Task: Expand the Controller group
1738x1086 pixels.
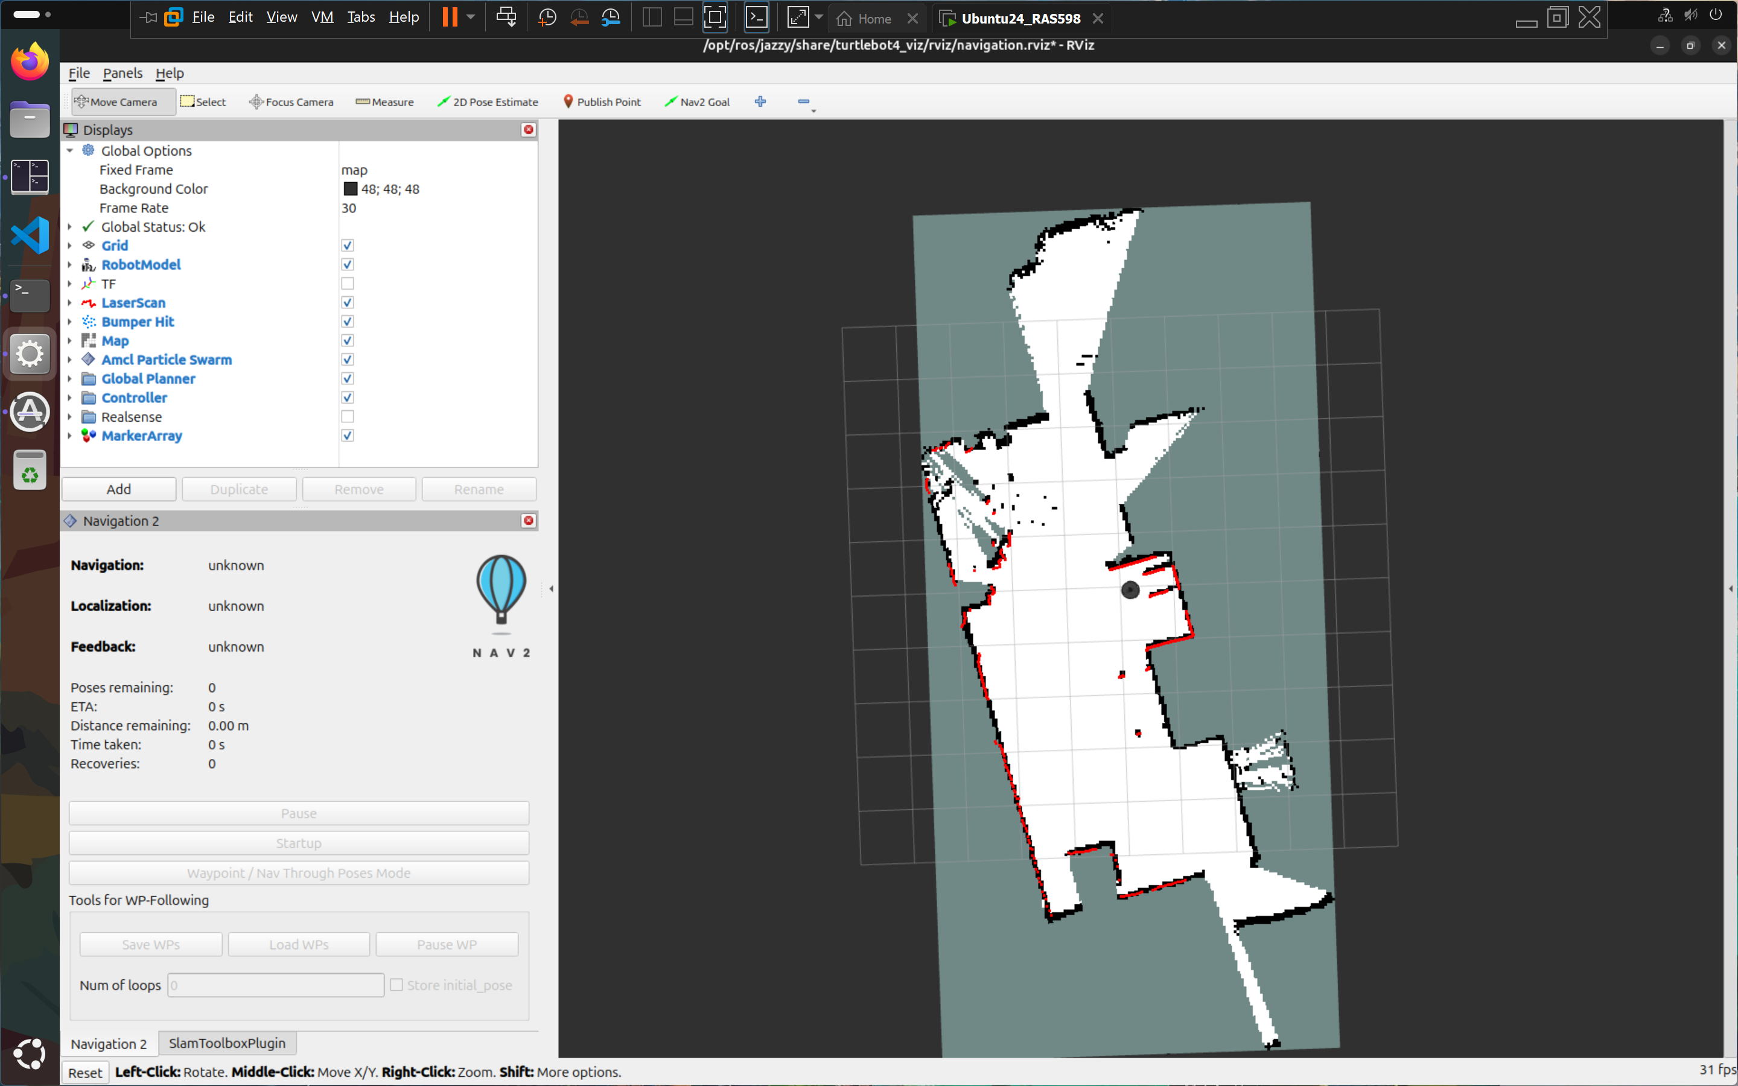Action: (69, 398)
